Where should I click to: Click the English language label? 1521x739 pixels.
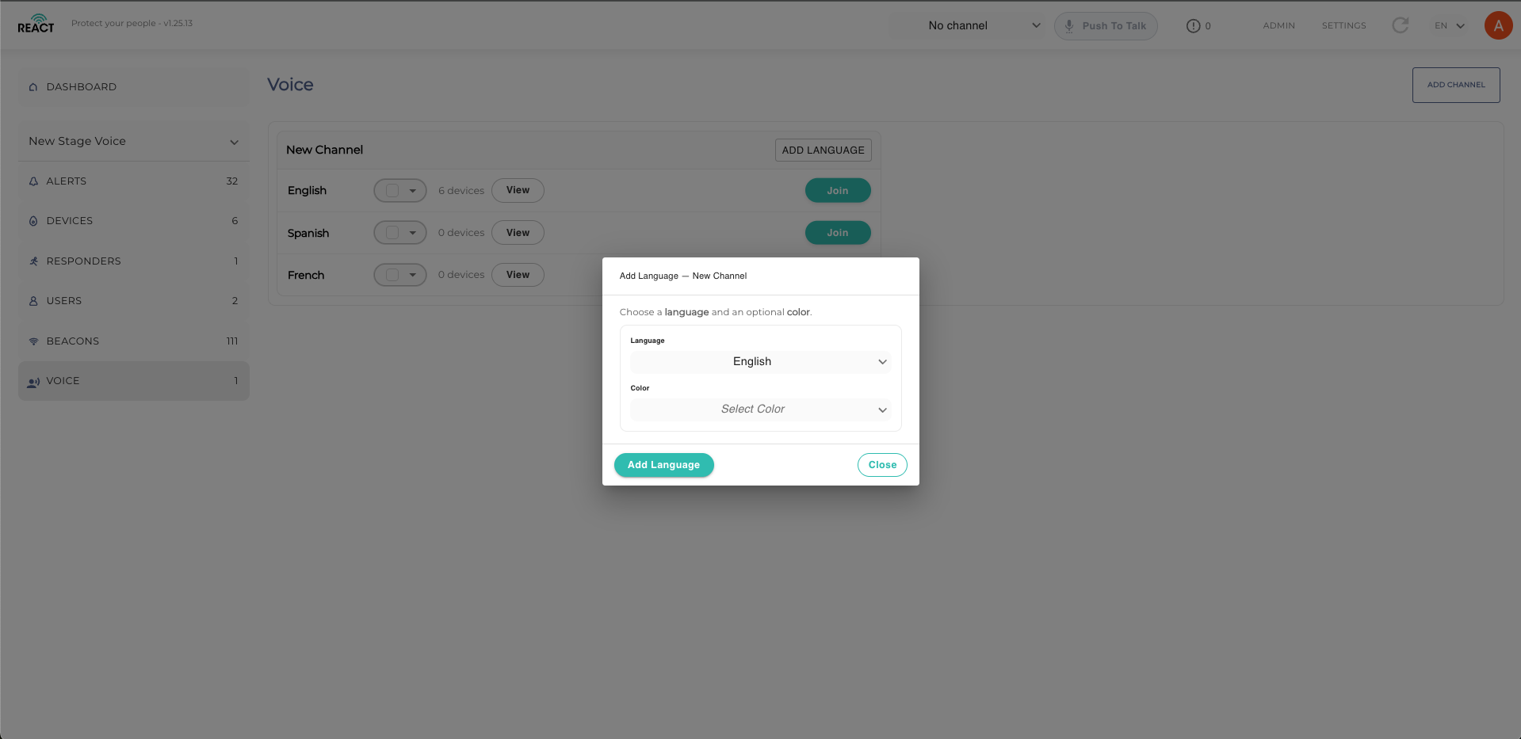(x=307, y=191)
